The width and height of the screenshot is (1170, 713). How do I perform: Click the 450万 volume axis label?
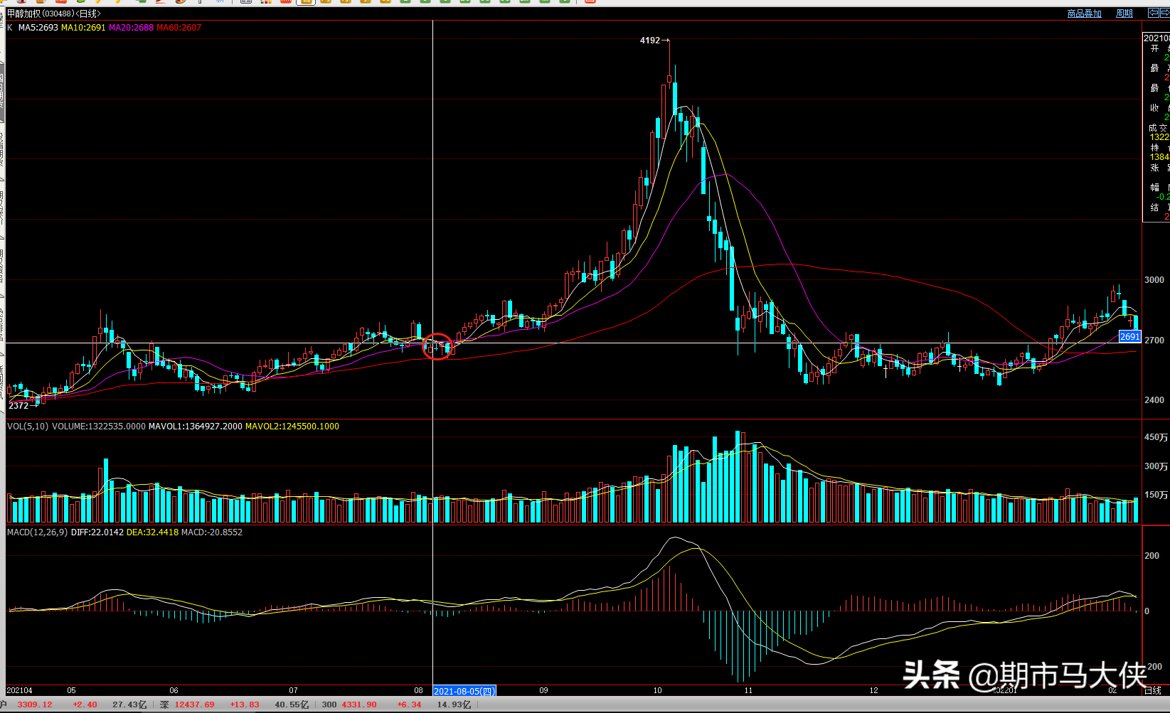tap(1156, 438)
